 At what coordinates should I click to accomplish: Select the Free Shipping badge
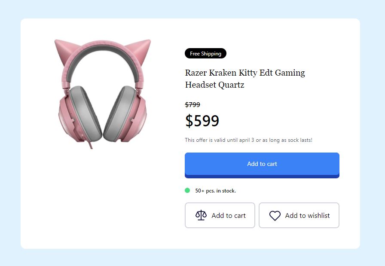pos(205,53)
